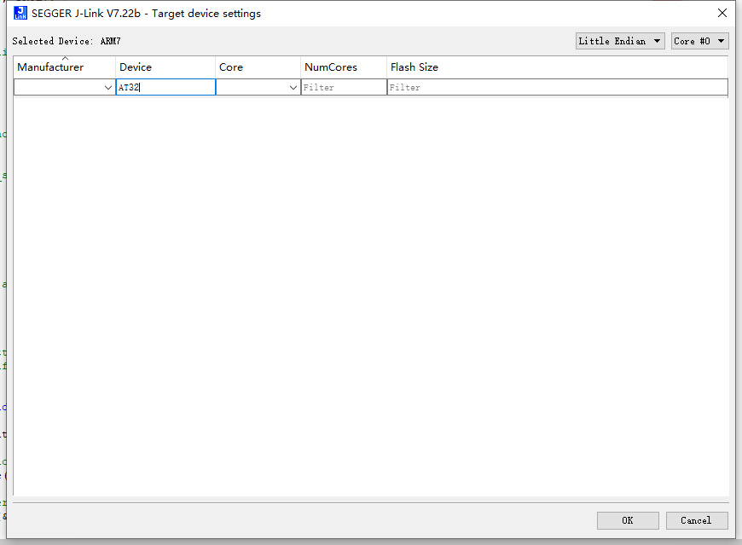
Task: Open the Little Endian dropdown
Action: click(x=620, y=41)
